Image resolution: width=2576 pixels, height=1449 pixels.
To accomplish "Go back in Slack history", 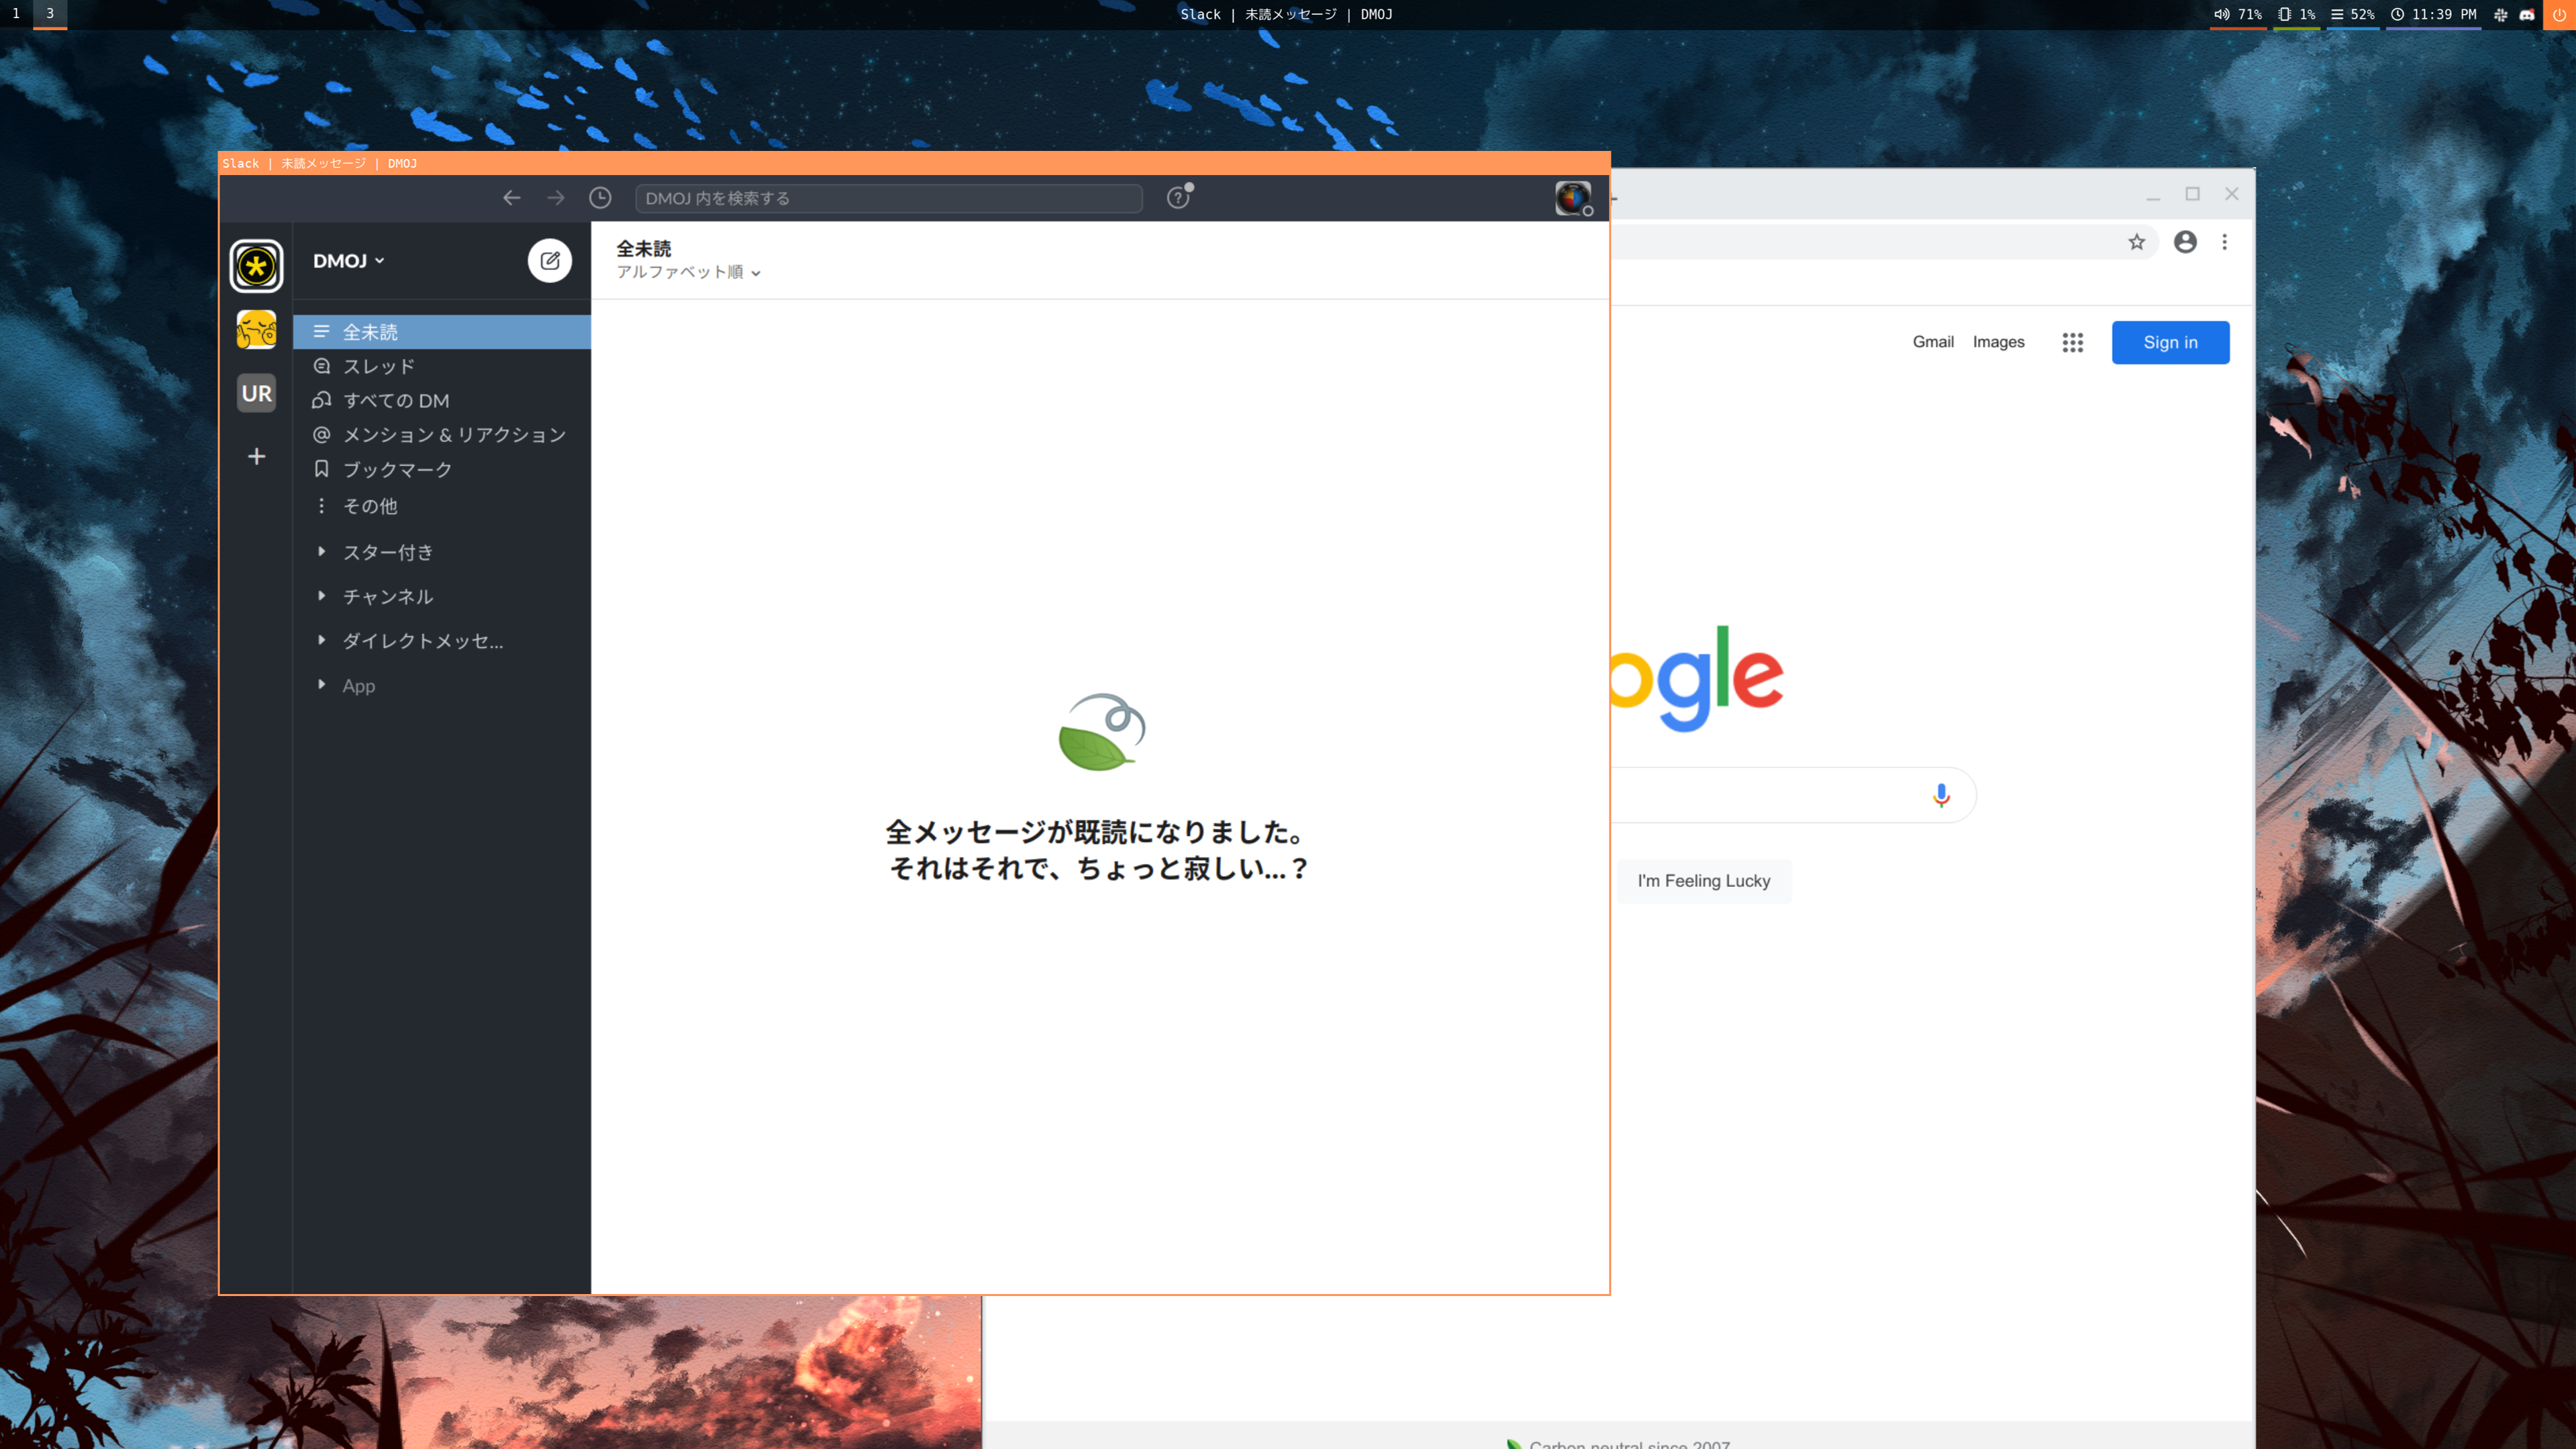I will (x=511, y=198).
